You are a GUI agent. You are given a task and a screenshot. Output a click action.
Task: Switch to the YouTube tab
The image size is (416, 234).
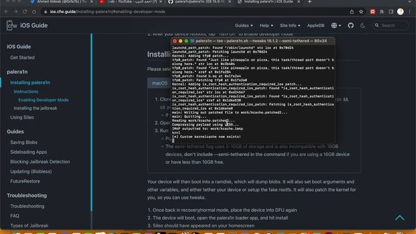click(130, 2)
